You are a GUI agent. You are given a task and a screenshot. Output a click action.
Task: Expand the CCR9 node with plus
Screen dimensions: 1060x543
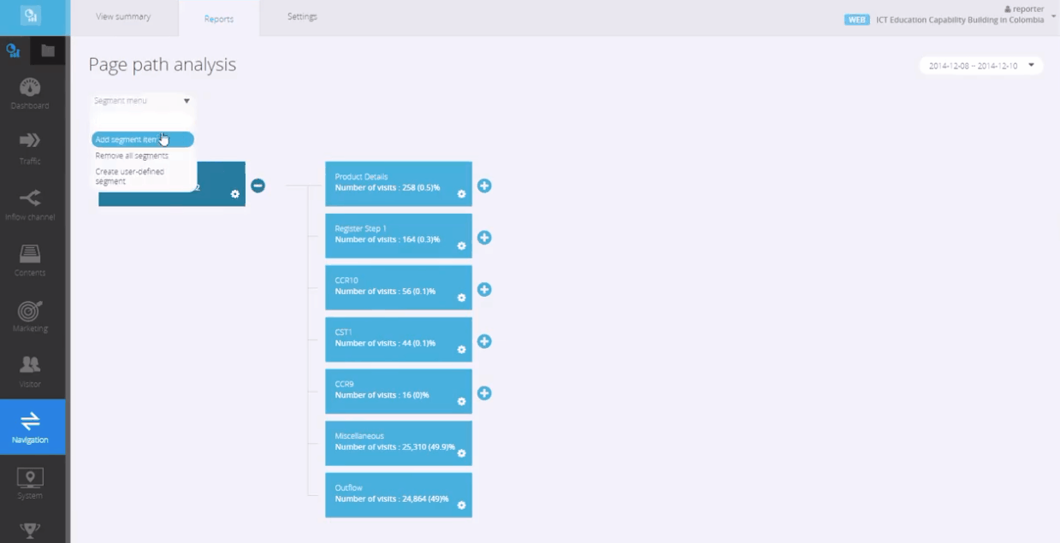point(484,393)
